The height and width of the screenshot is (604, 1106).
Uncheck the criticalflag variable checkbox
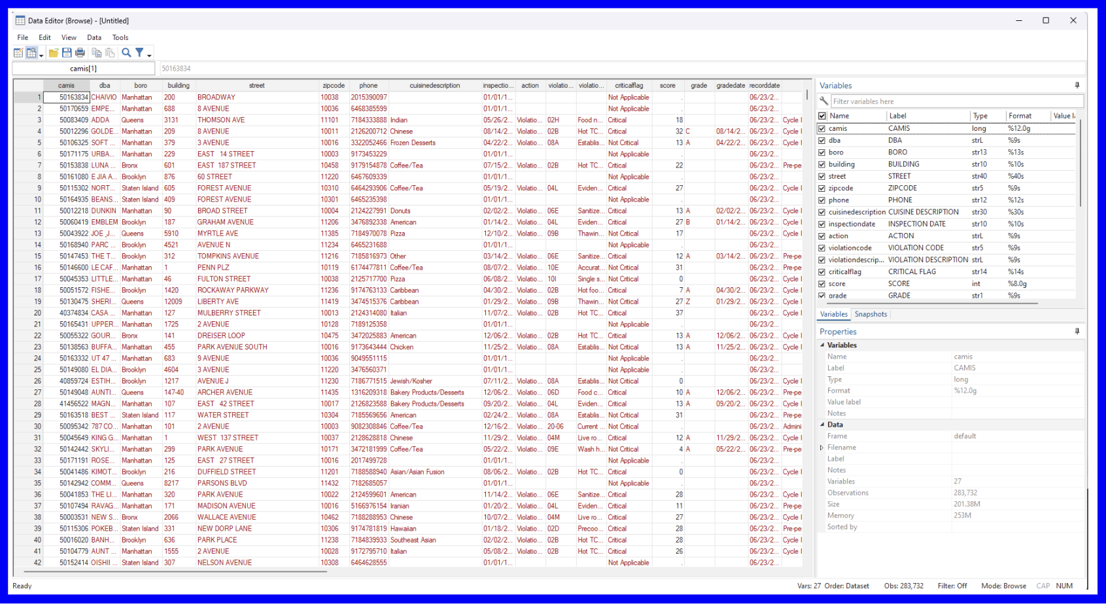coord(822,272)
